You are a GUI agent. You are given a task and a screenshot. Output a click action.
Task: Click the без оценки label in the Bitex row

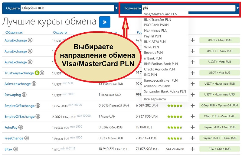pyautogui.click(x=175, y=149)
